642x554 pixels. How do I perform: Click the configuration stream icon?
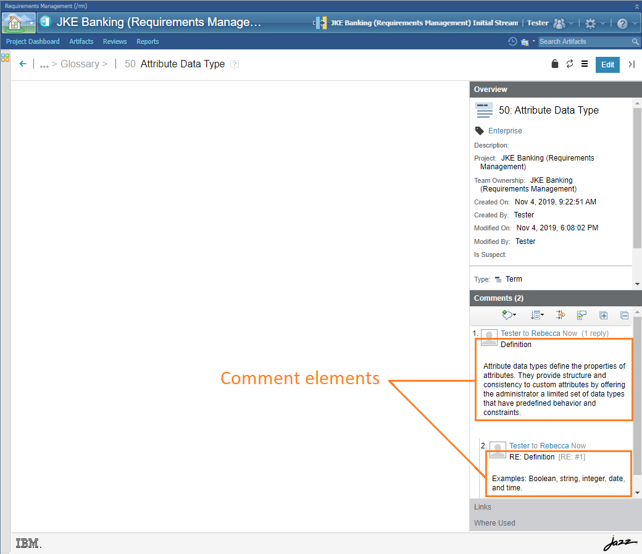(320, 23)
